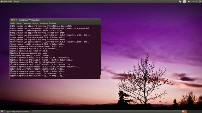Click line 'Rebuilding /usr/share/applications/bamf-2.index...'
This screenshot has width=202, height=113.
tap(38, 69)
